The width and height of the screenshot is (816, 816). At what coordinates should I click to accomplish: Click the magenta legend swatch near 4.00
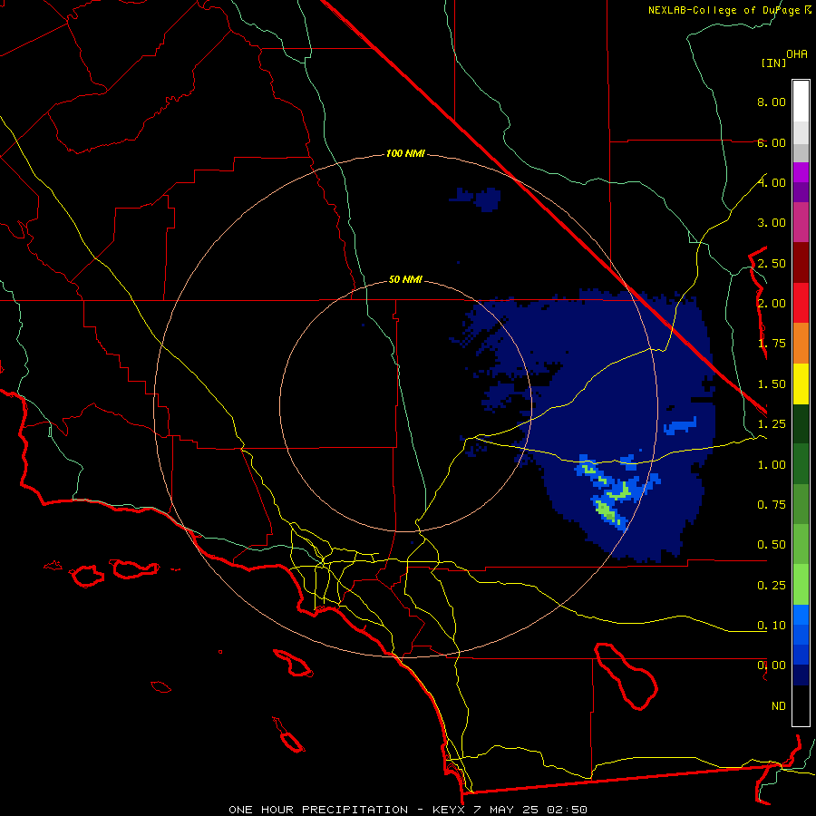(801, 172)
